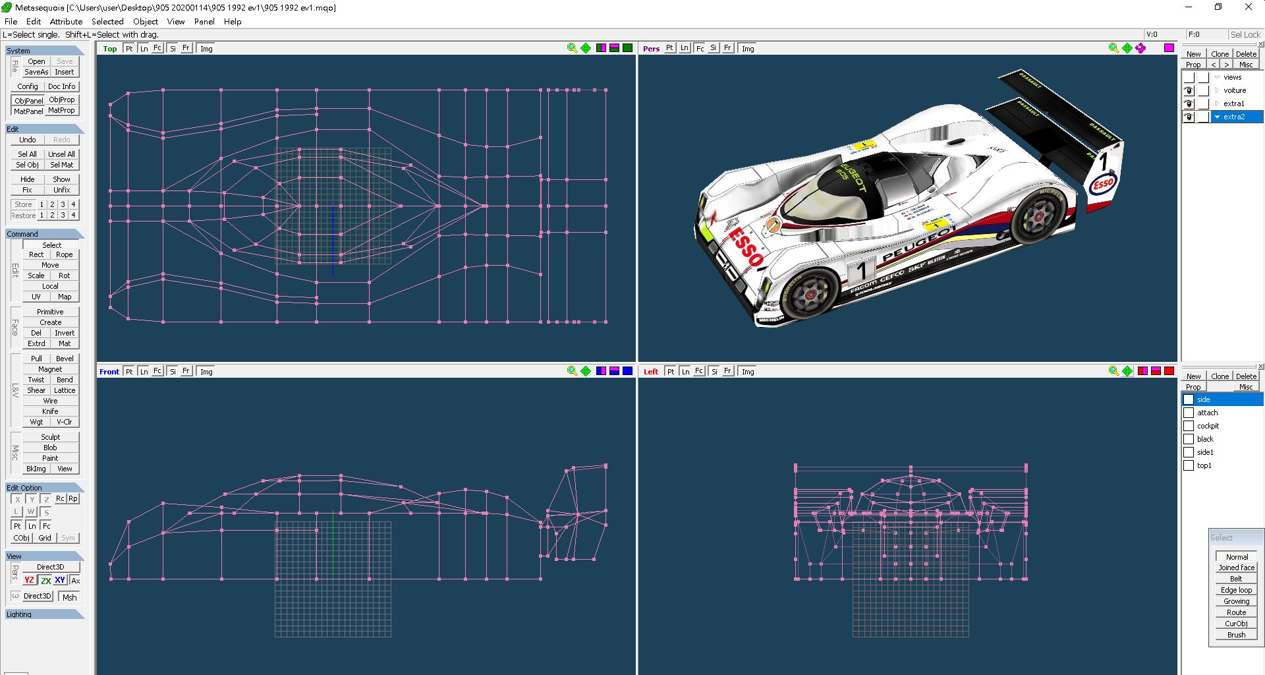Collapse the Command panel header

point(44,234)
